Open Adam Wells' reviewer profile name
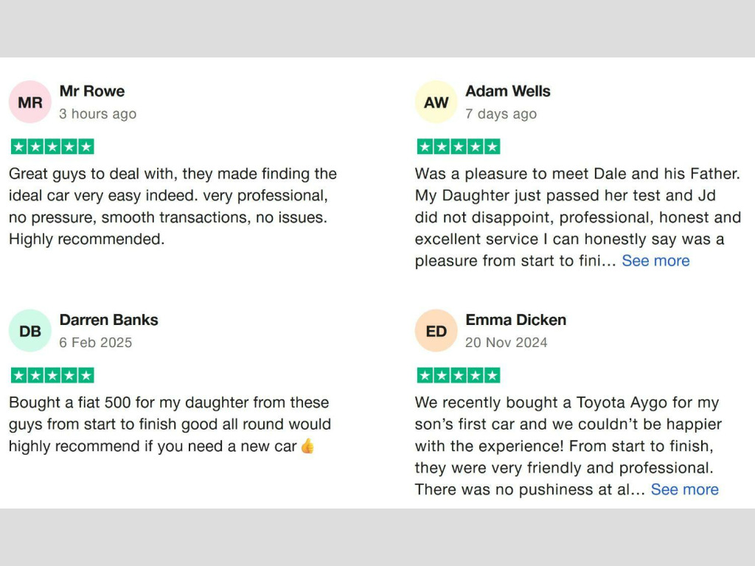Image resolution: width=755 pixels, height=566 pixels. (x=508, y=91)
